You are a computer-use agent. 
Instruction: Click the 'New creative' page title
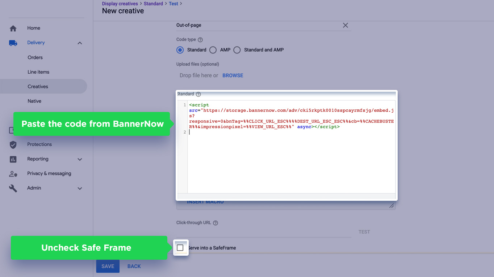pos(123,11)
